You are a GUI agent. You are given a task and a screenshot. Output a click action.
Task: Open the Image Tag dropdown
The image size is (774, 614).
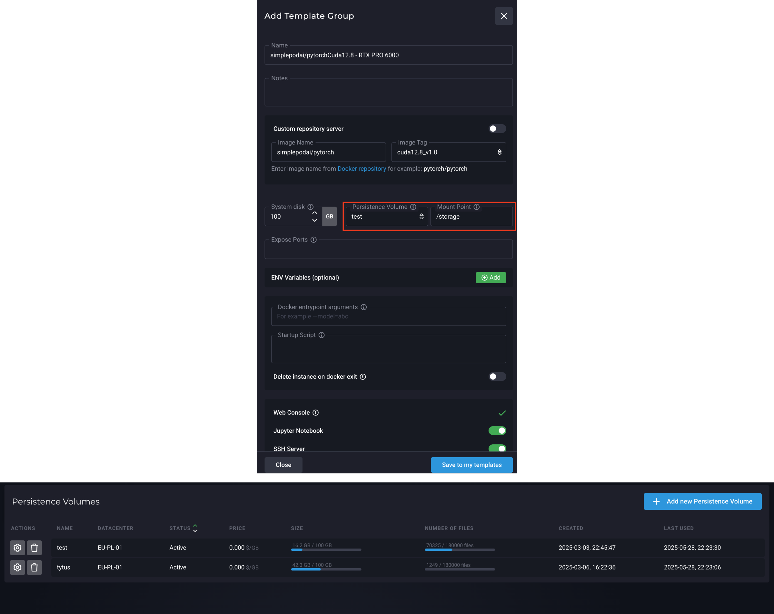point(499,152)
